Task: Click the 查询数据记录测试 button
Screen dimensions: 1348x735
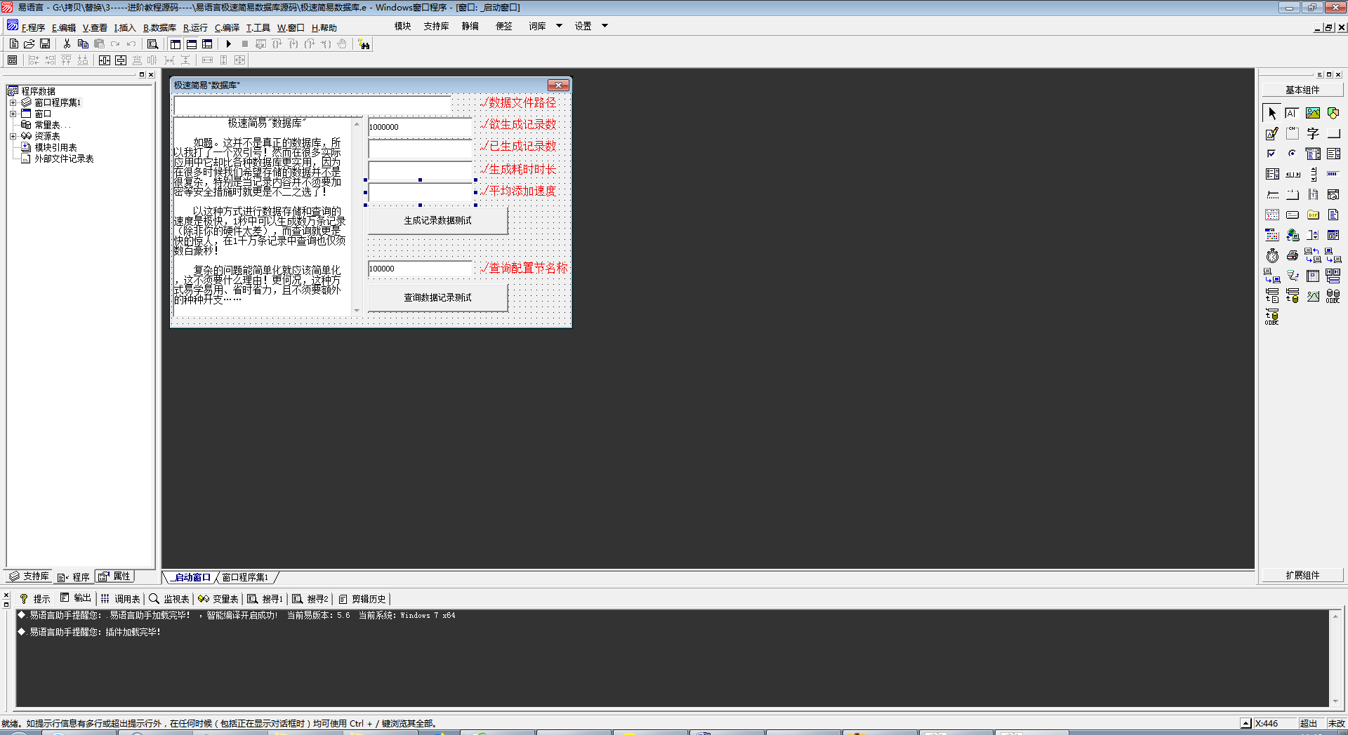Action: [x=437, y=297]
